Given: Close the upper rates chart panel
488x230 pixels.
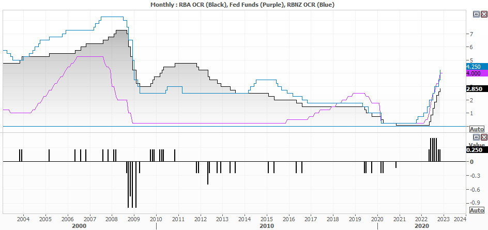Looking at the screenshot, I should [x=484, y=14].
